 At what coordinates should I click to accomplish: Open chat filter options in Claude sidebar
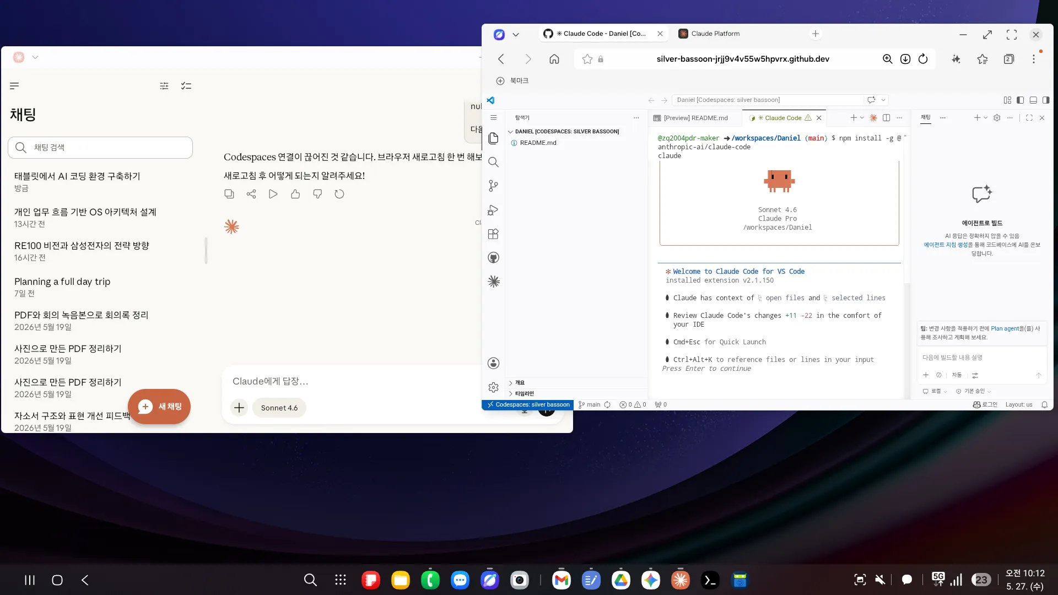point(164,86)
